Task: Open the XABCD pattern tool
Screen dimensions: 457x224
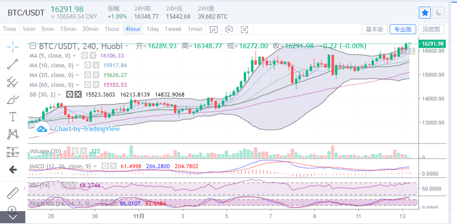Action: pos(12,134)
